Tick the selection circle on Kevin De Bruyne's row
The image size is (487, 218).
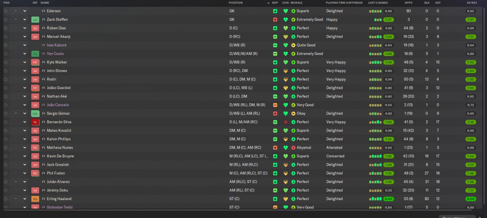5,156
